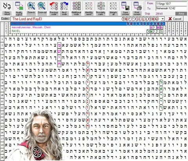
Task: Select row number 16 header
Action: pos(2,132)
